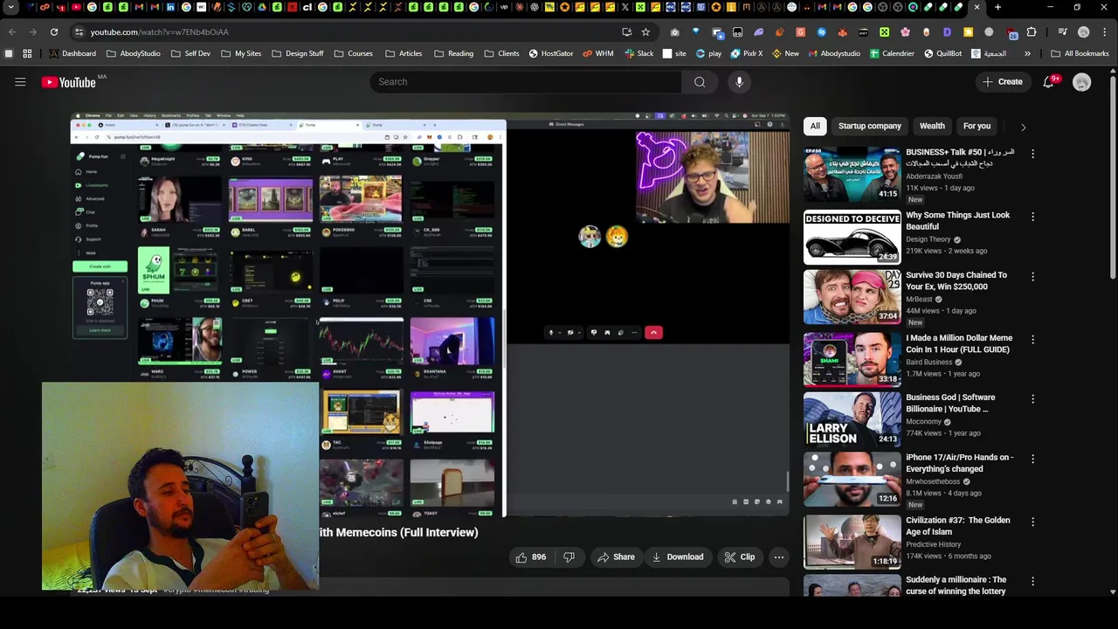
Task: Expand the Clients bookmarks folder
Action: pyautogui.click(x=501, y=53)
